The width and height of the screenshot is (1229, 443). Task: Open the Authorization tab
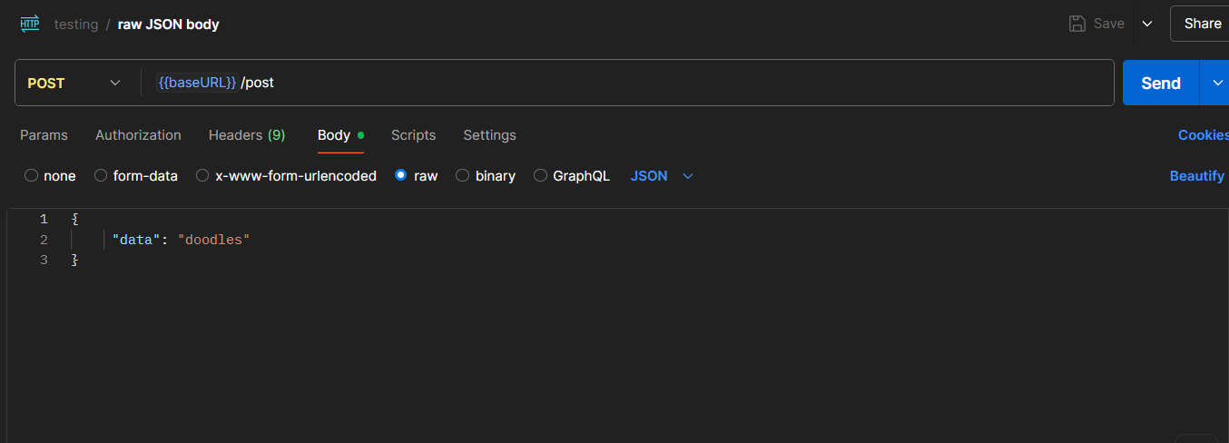[x=138, y=135]
